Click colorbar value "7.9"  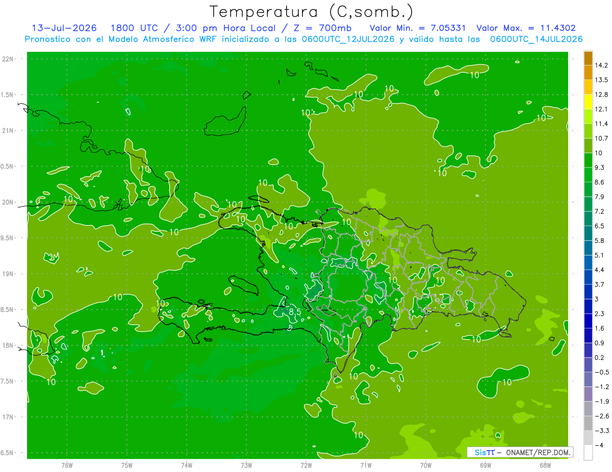tap(600, 197)
